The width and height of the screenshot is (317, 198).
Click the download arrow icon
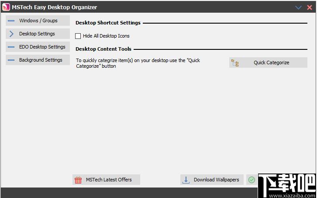[x=186, y=180]
